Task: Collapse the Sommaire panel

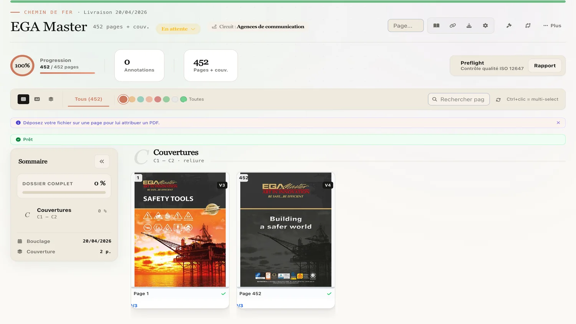Action: [102, 162]
